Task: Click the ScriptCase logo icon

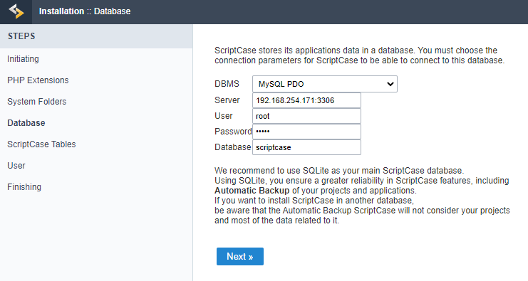Action: 16,11
